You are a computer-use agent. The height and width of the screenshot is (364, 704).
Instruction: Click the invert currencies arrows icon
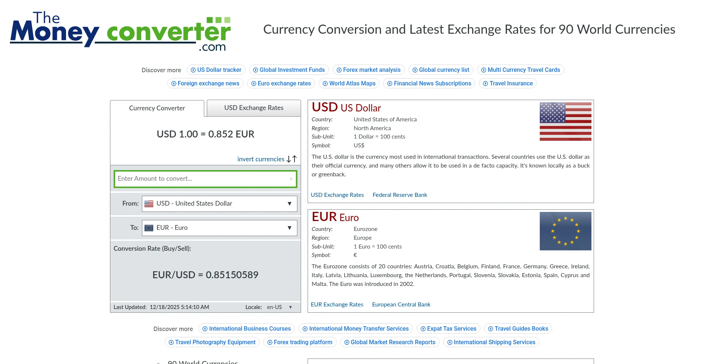(291, 159)
